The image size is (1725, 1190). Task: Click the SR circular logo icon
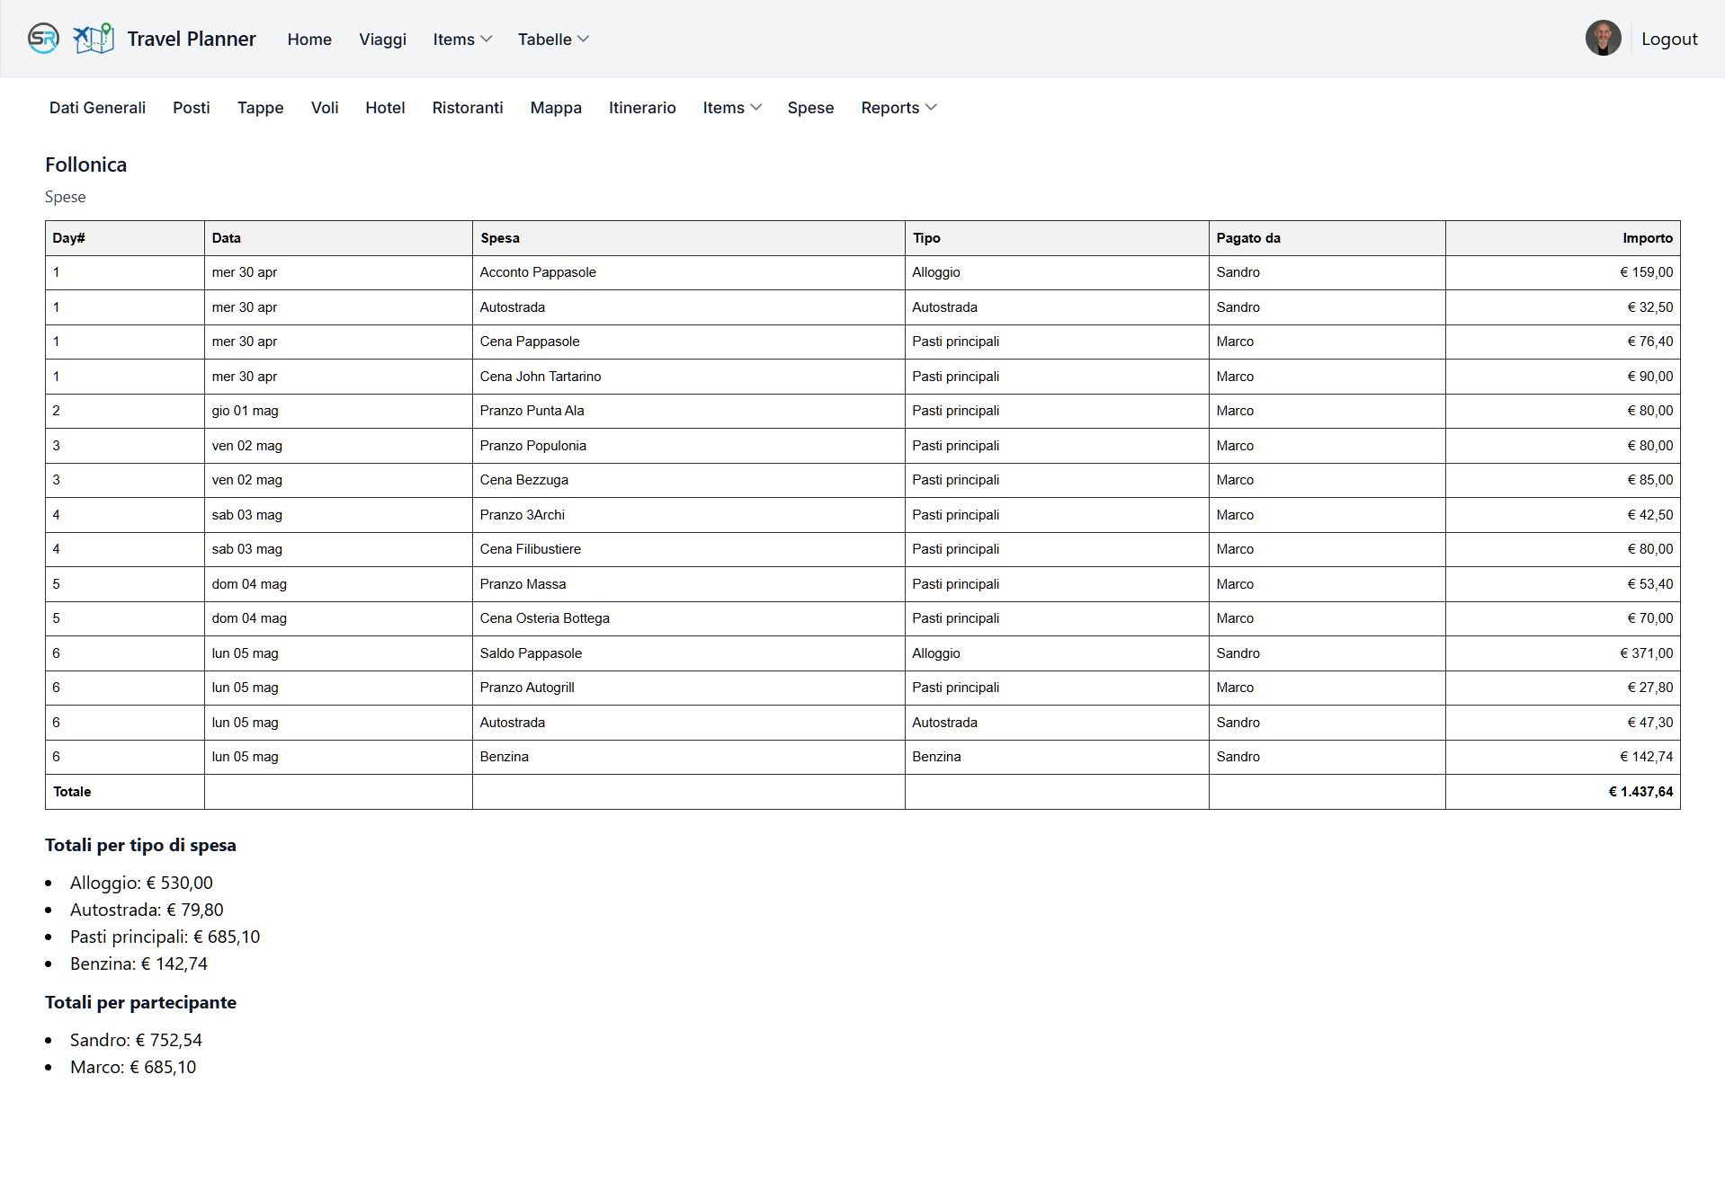tap(43, 39)
